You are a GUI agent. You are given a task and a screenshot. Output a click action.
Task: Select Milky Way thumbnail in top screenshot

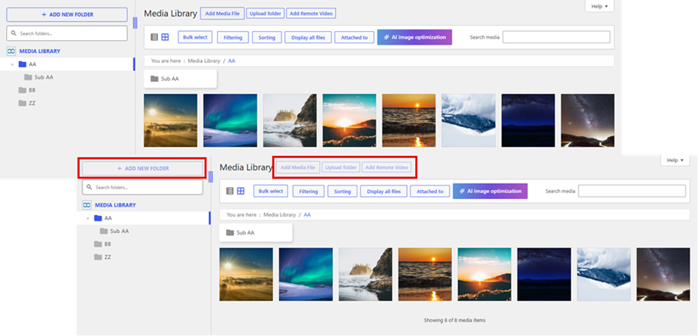tap(587, 120)
